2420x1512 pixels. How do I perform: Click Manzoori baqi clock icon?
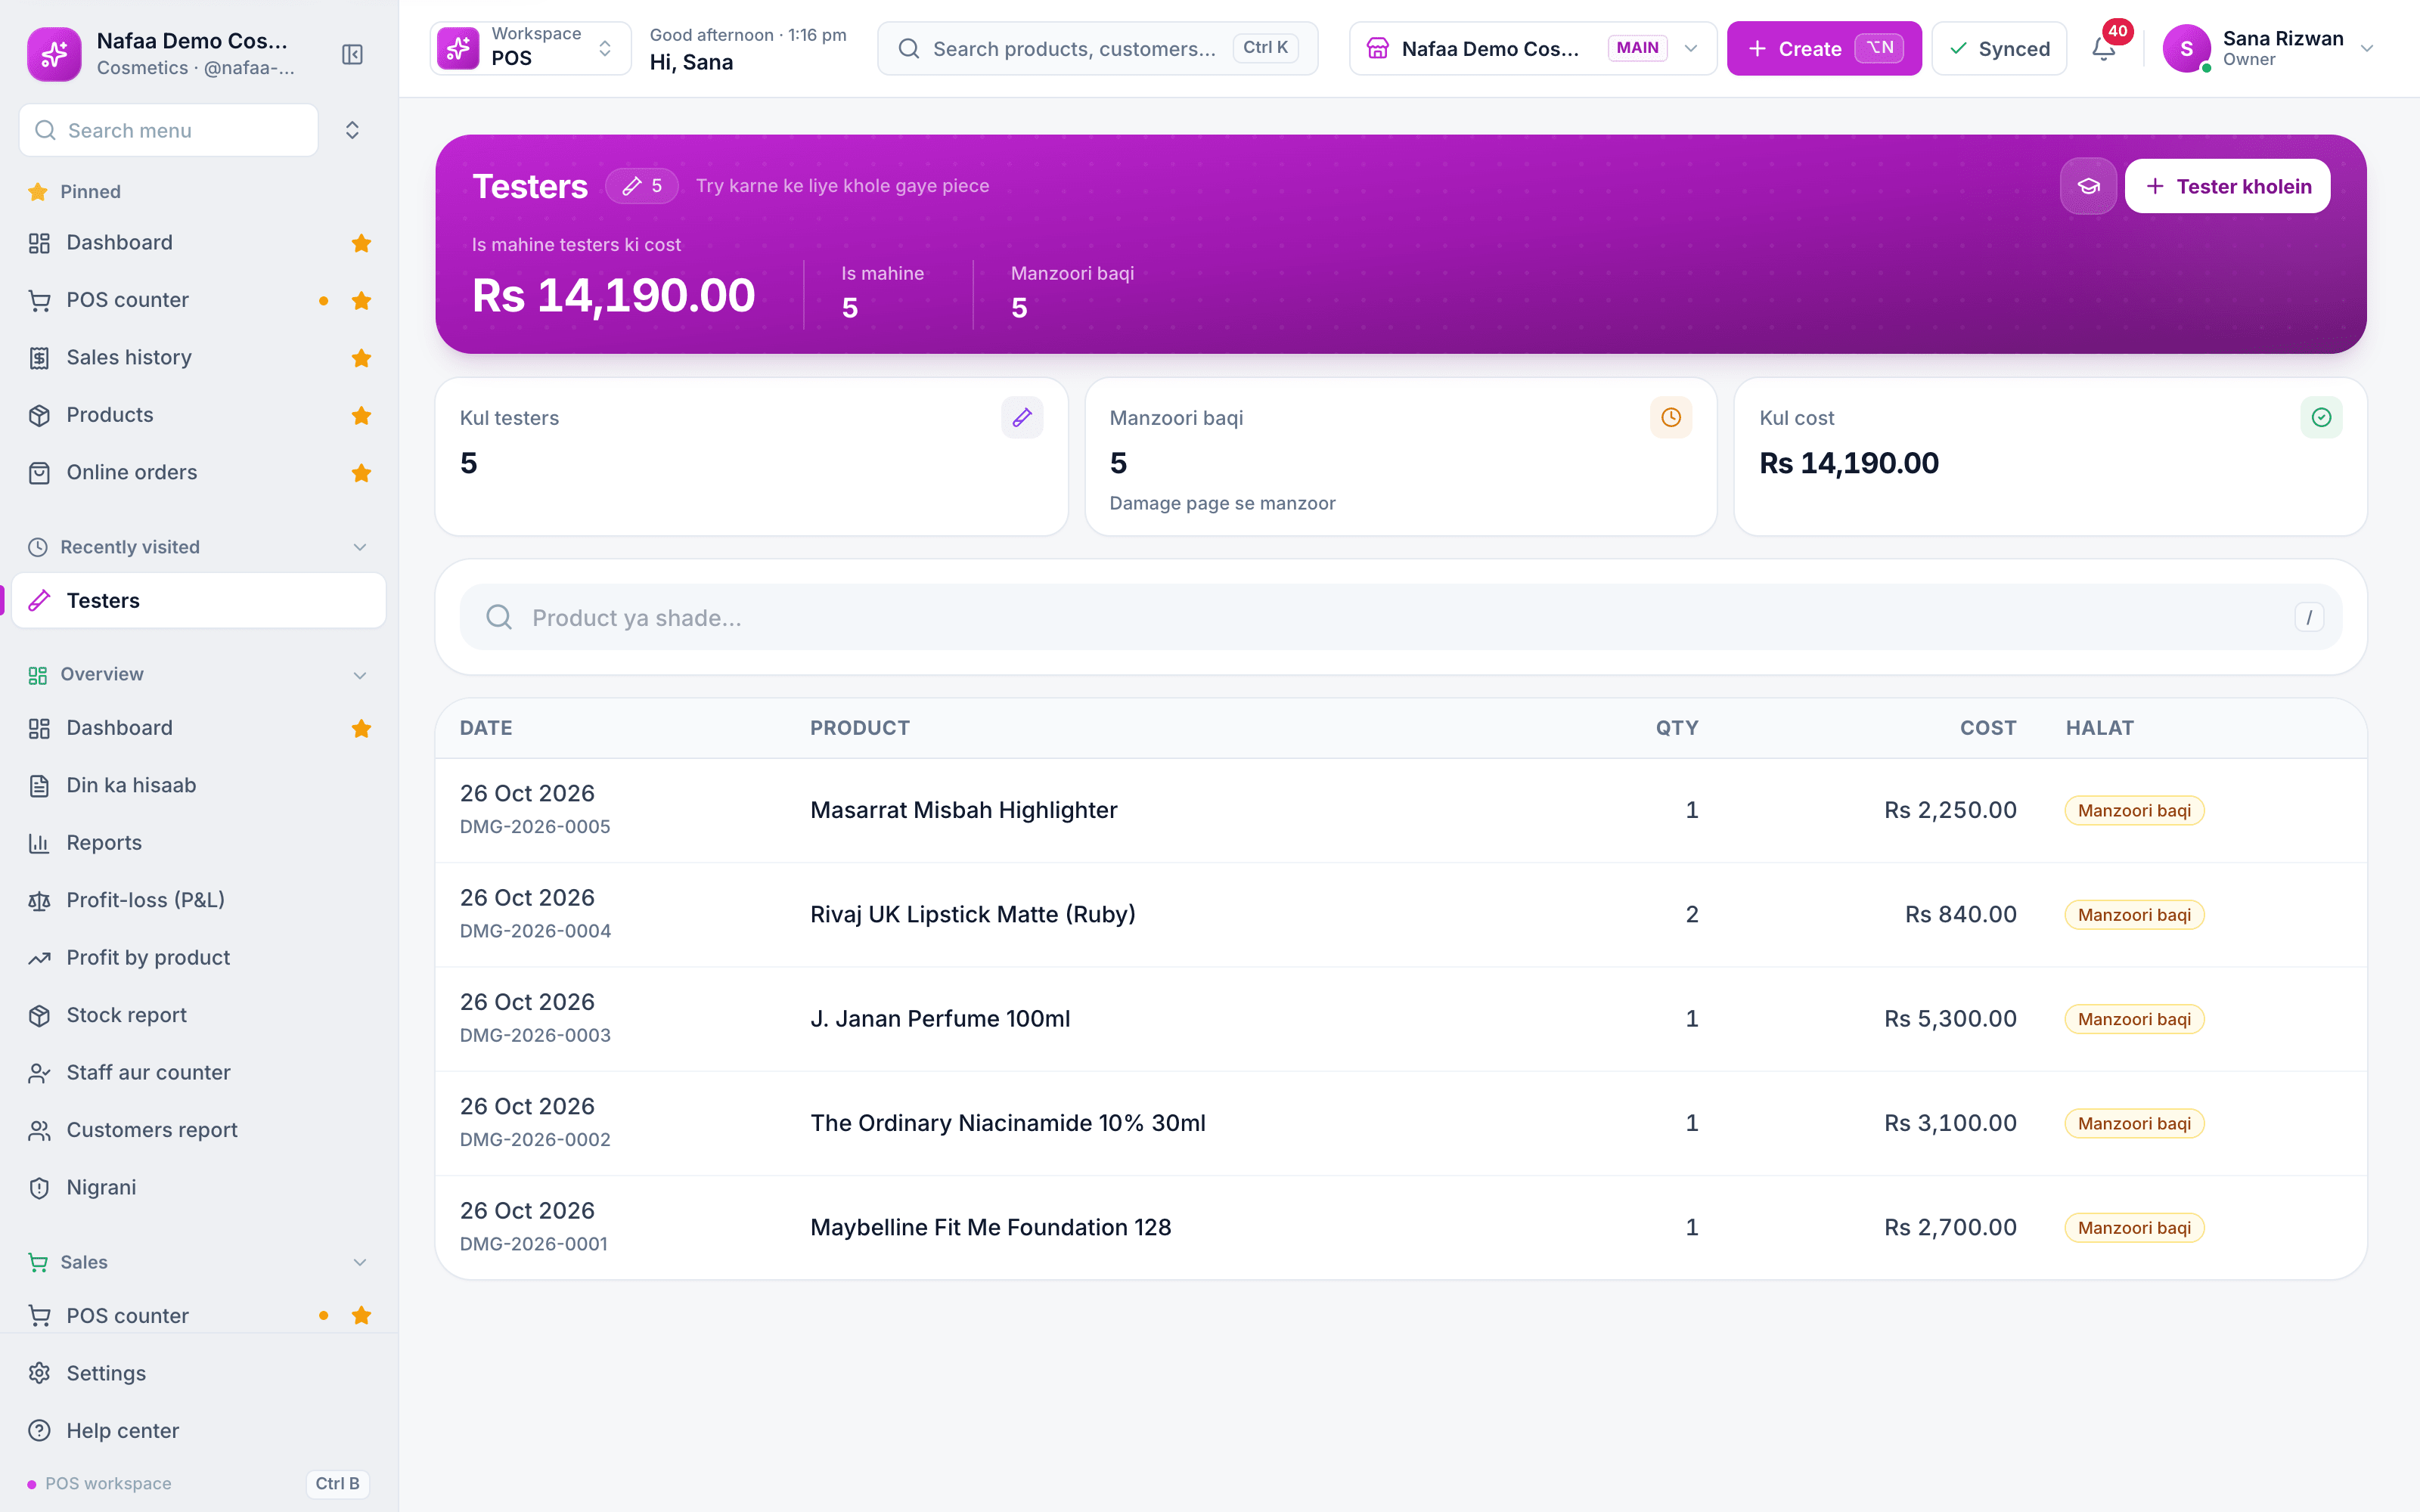[1671, 417]
